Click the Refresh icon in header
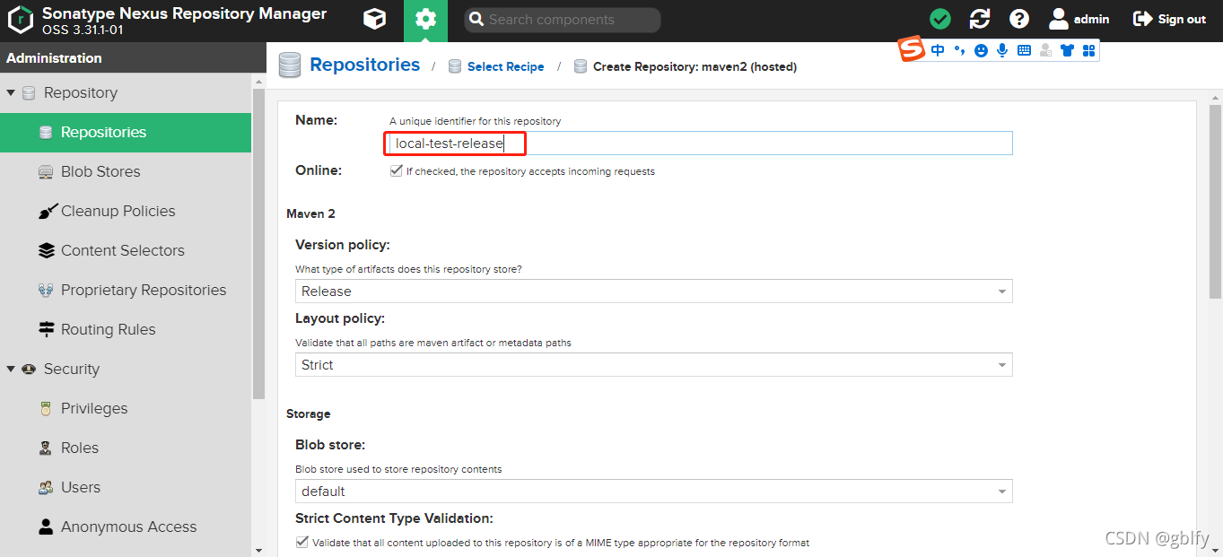Viewport: 1223px width, 557px height. pos(980,19)
